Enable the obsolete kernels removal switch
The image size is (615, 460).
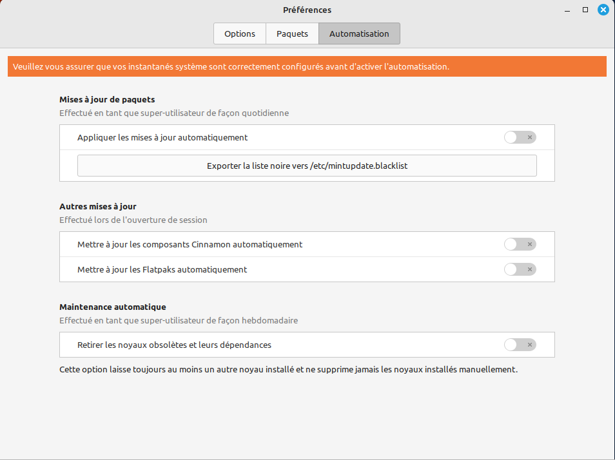520,345
